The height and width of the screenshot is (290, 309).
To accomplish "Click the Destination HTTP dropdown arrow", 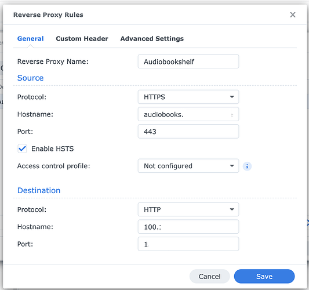I will coord(232,209).
